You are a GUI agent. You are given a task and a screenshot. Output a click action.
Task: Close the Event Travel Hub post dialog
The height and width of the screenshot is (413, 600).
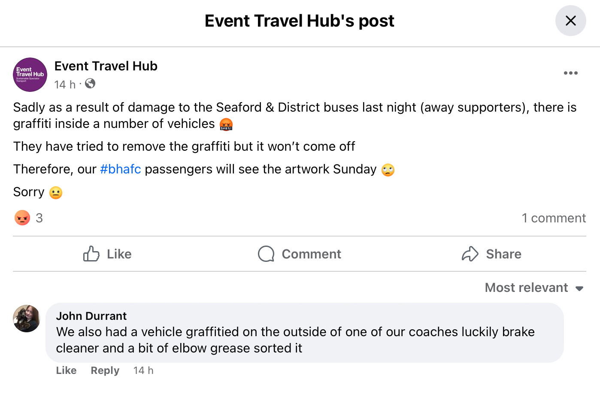coord(570,21)
